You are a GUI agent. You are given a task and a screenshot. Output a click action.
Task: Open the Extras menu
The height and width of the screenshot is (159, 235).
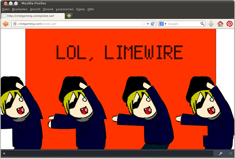tap(80, 9)
